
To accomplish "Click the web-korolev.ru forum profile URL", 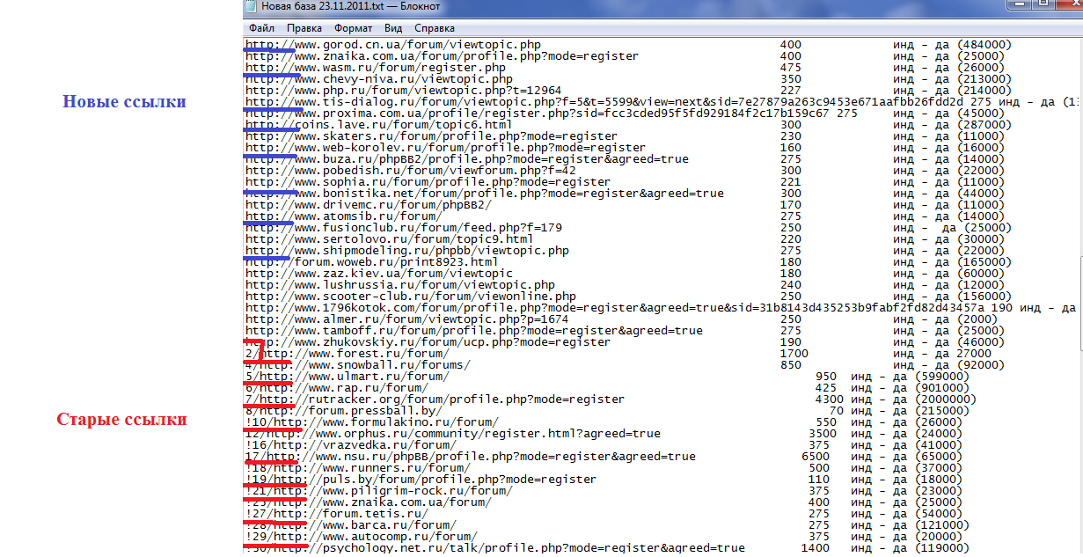I will pyautogui.click(x=445, y=148).
